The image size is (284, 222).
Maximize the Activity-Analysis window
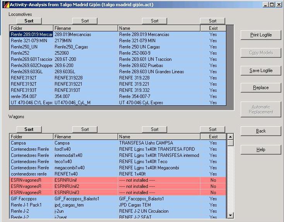(272, 4)
